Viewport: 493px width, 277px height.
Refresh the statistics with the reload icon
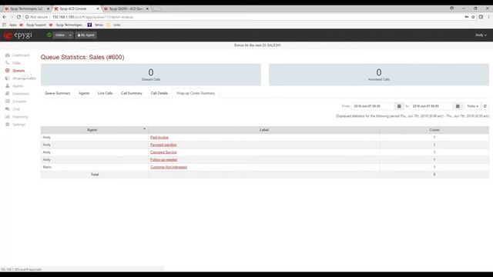(x=485, y=106)
